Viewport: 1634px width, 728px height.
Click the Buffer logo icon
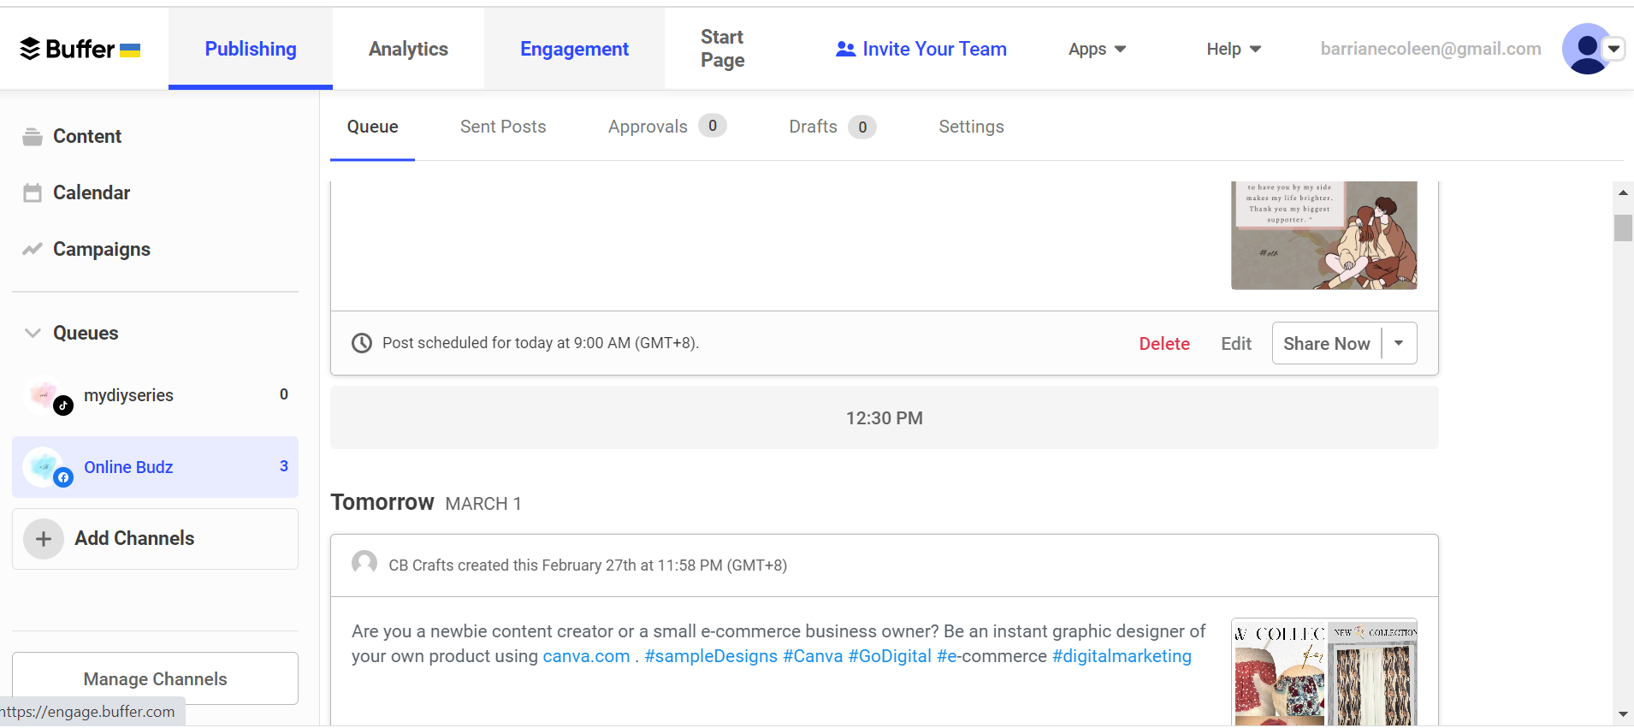(31, 49)
